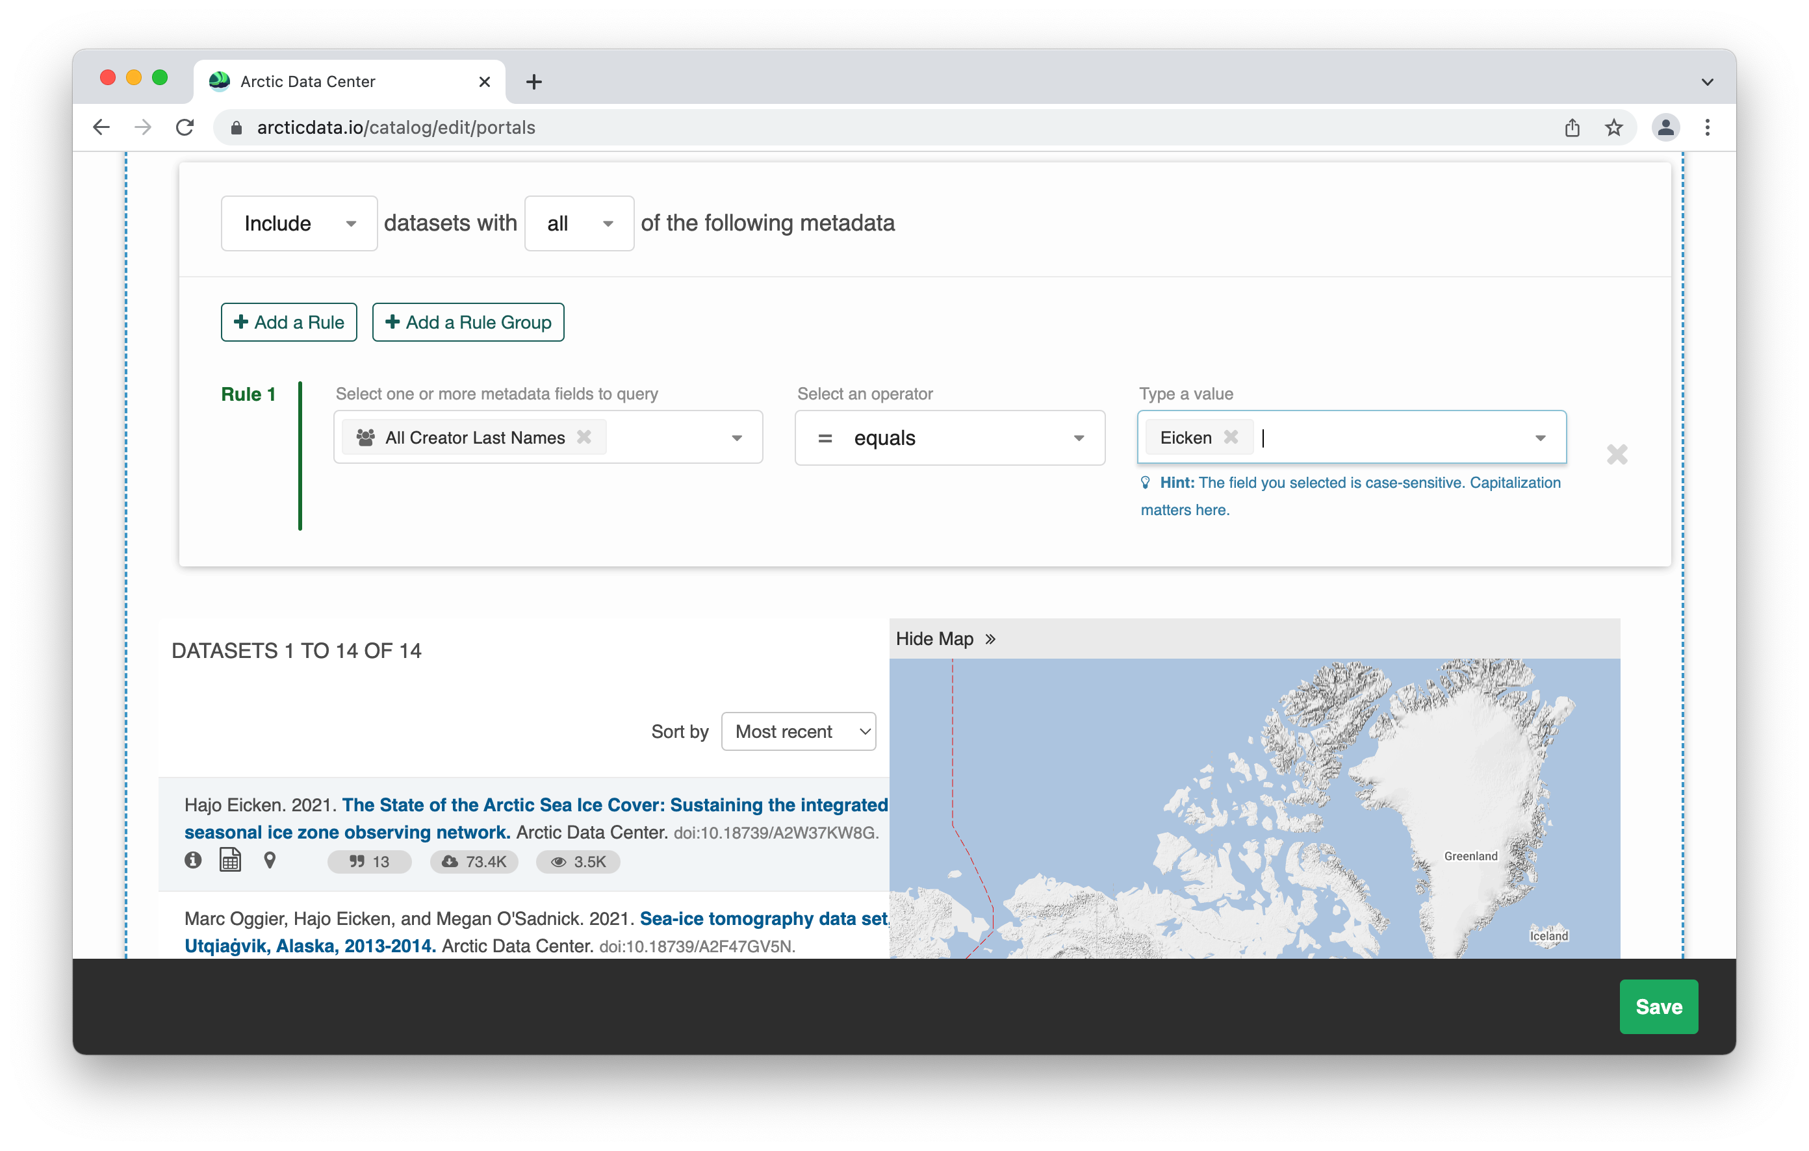Click the citations count badge showing 13
The image size is (1809, 1151).
click(x=369, y=862)
